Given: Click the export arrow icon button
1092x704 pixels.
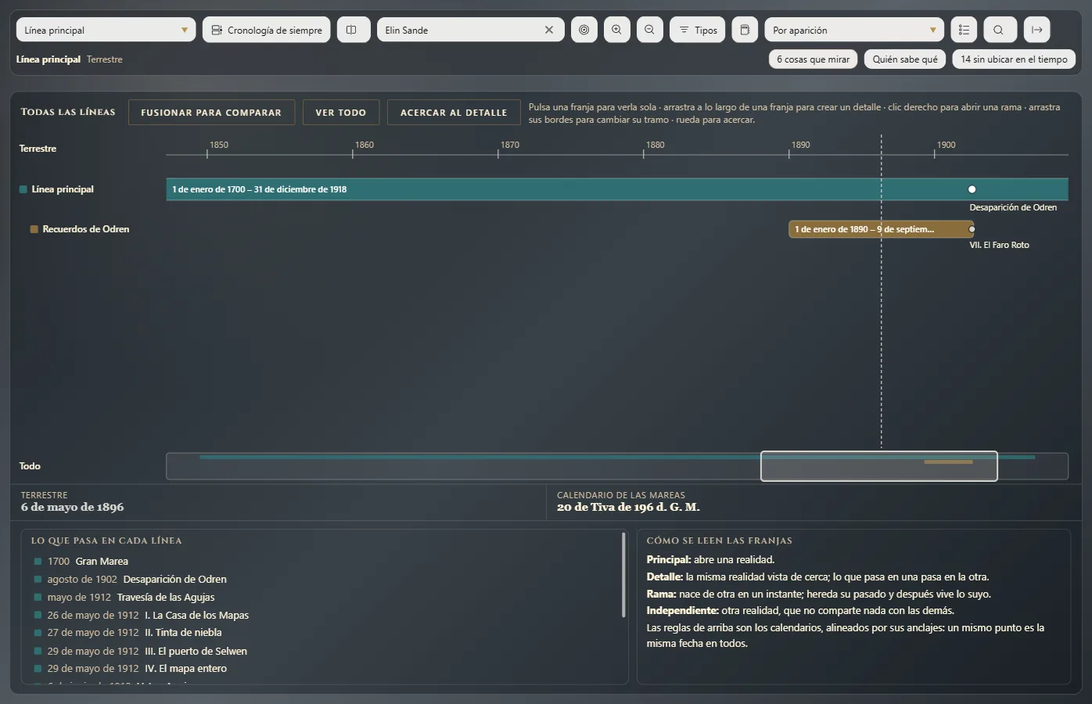Looking at the screenshot, I should coord(1037,30).
